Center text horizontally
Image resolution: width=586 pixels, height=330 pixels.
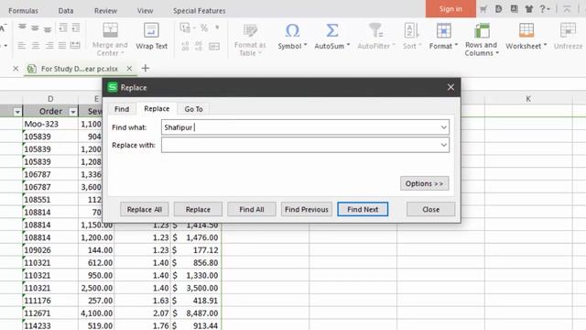36,46
